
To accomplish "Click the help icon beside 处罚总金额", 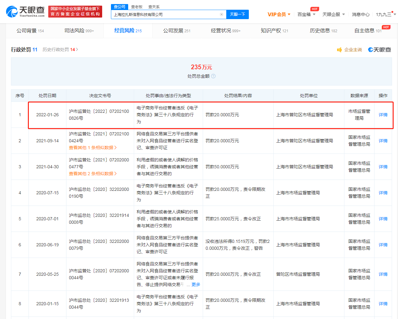I will coord(213,76).
